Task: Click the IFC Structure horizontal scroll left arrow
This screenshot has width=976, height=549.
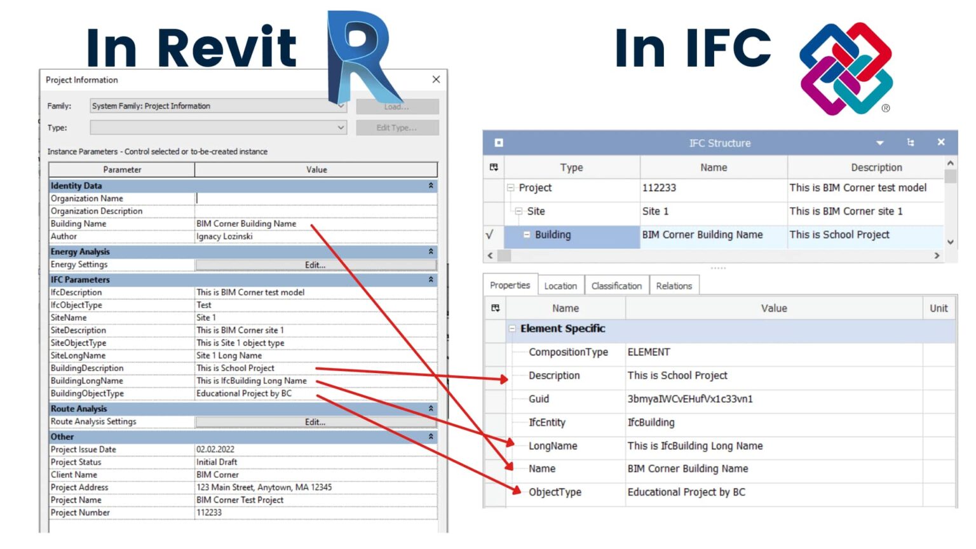Action: 489,255
